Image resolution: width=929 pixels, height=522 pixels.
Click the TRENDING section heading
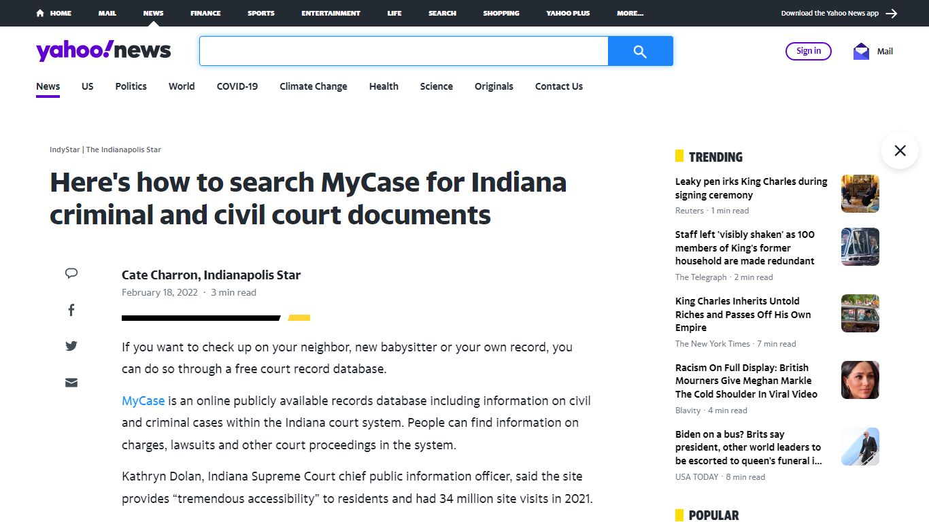pos(715,157)
